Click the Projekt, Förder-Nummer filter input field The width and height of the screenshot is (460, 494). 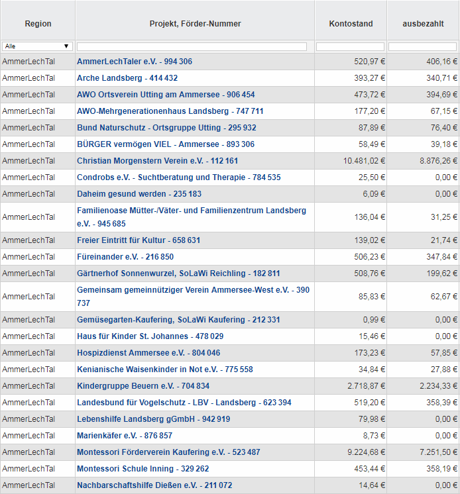pyautogui.click(x=192, y=46)
